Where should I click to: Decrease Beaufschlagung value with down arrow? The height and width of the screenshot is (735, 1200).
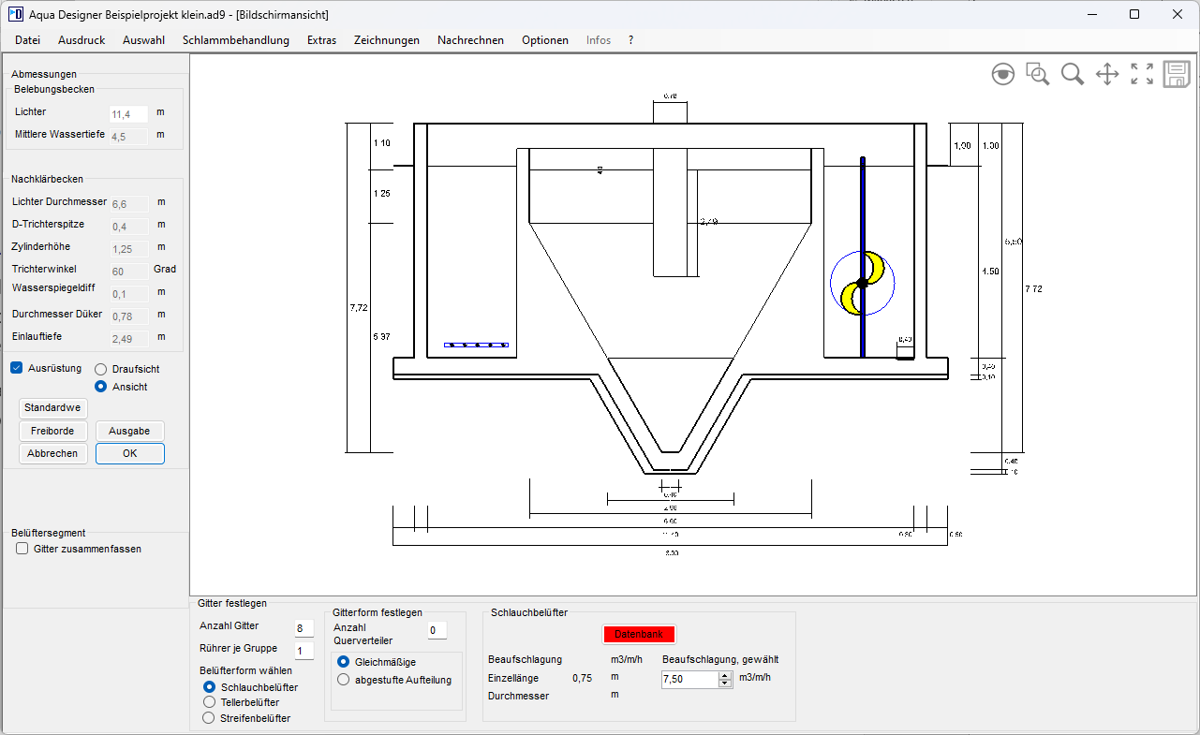(724, 684)
